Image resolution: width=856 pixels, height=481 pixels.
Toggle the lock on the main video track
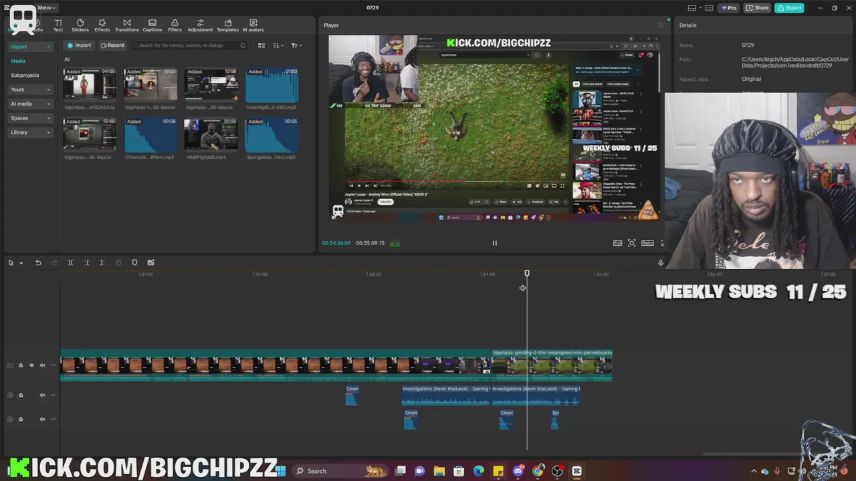(21, 365)
